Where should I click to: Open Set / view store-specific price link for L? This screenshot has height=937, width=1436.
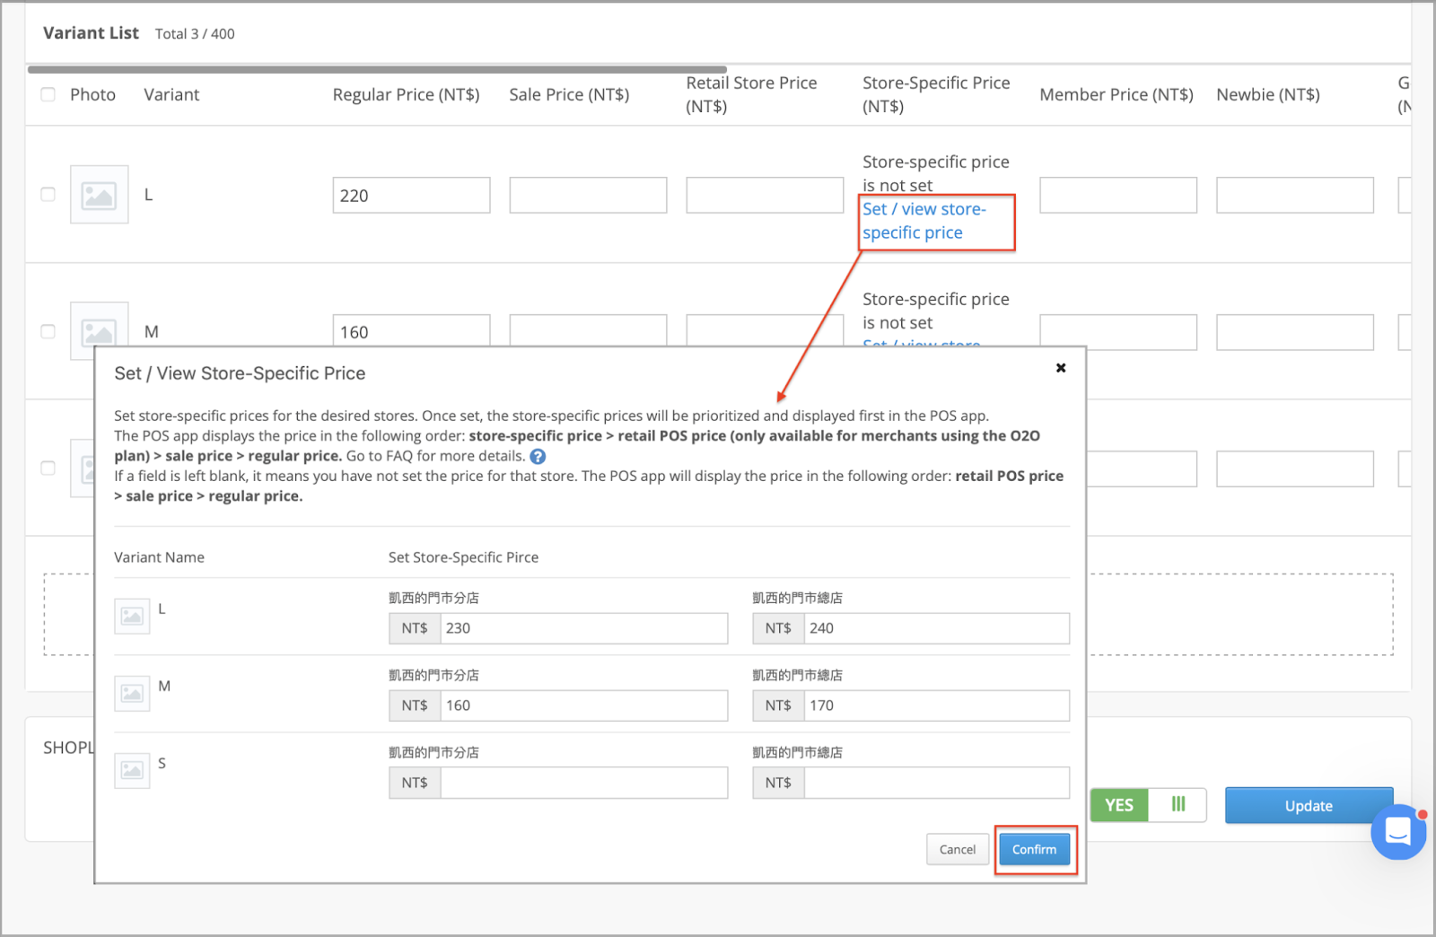(x=924, y=221)
